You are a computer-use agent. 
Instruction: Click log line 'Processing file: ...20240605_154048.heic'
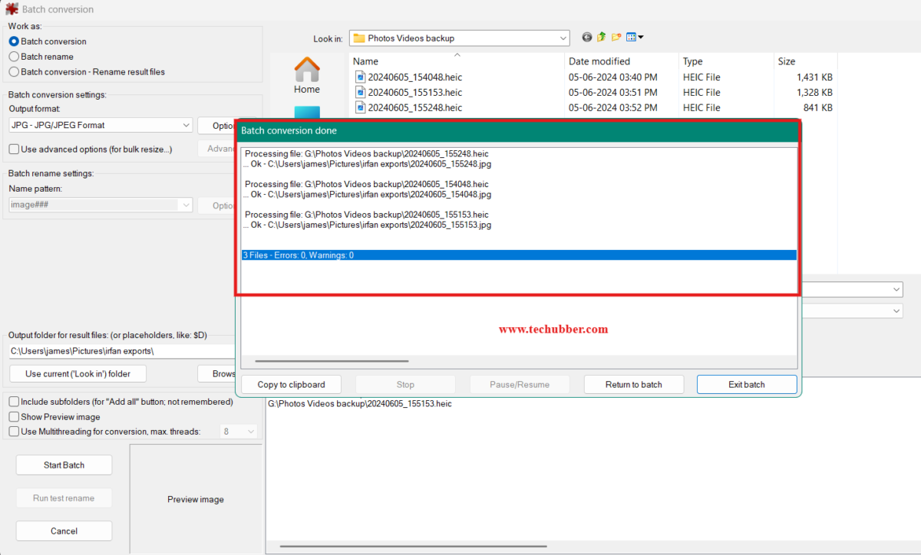tap(367, 184)
